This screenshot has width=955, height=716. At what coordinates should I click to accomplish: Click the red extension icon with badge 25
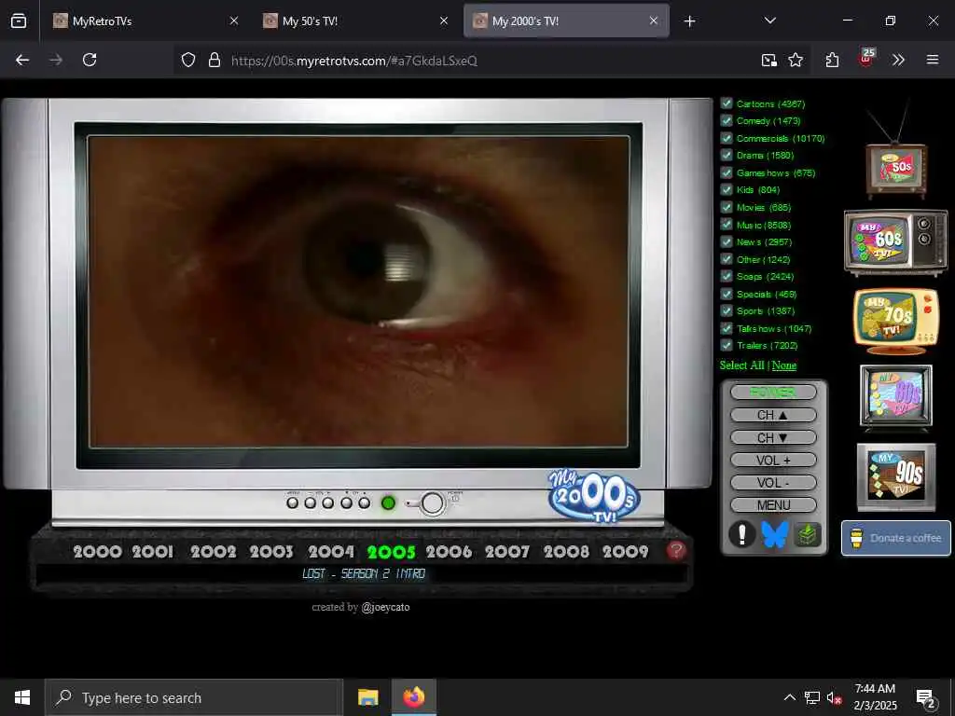865,59
